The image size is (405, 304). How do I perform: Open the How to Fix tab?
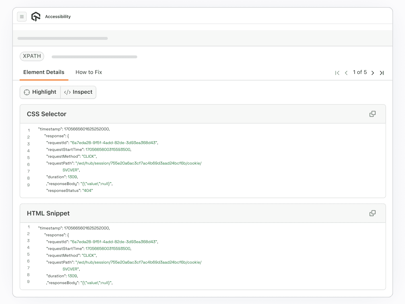point(89,72)
